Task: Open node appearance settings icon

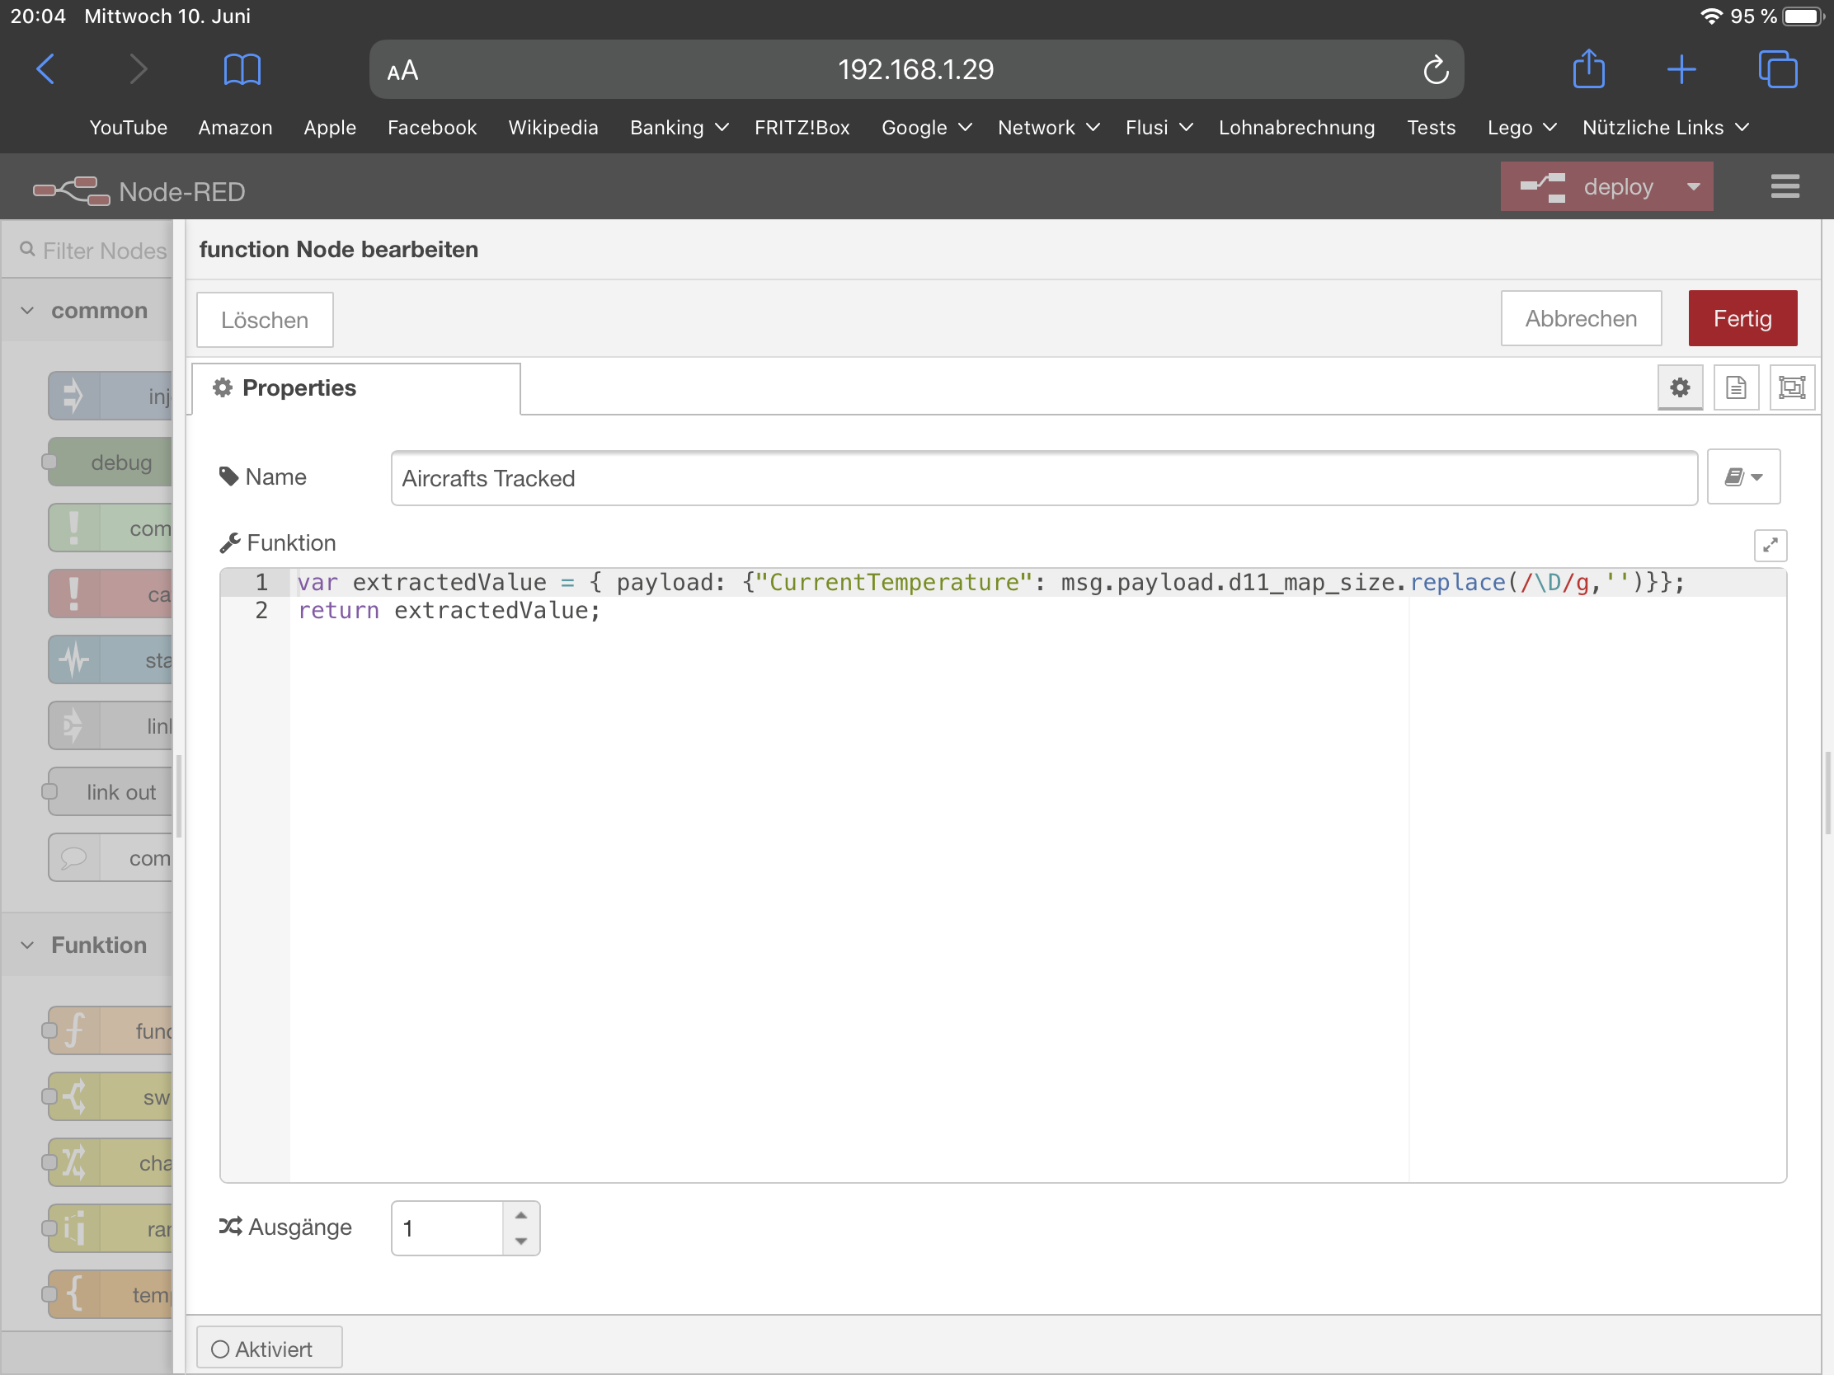Action: pos(1791,387)
